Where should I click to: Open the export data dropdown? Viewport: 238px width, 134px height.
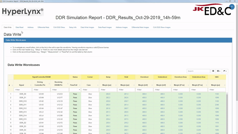[225, 71]
